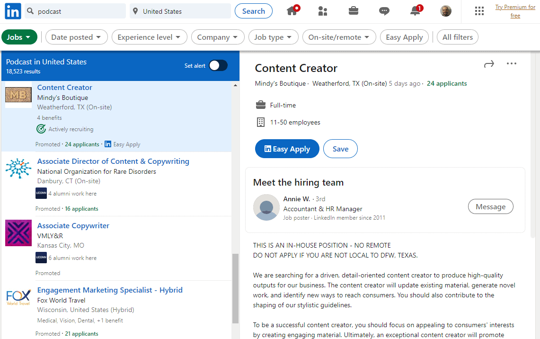
Task: Click job list scrollbar thumb
Action: click(235, 288)
